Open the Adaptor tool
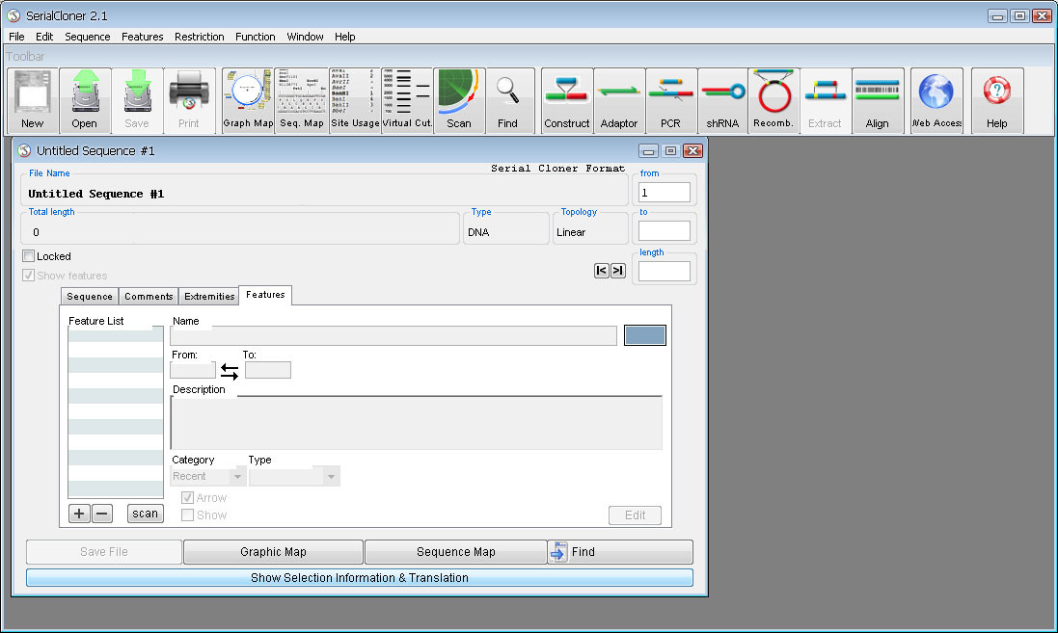The height and width of the screenshot is (633, 1058). pyautogui.click(x=619, y=100)
